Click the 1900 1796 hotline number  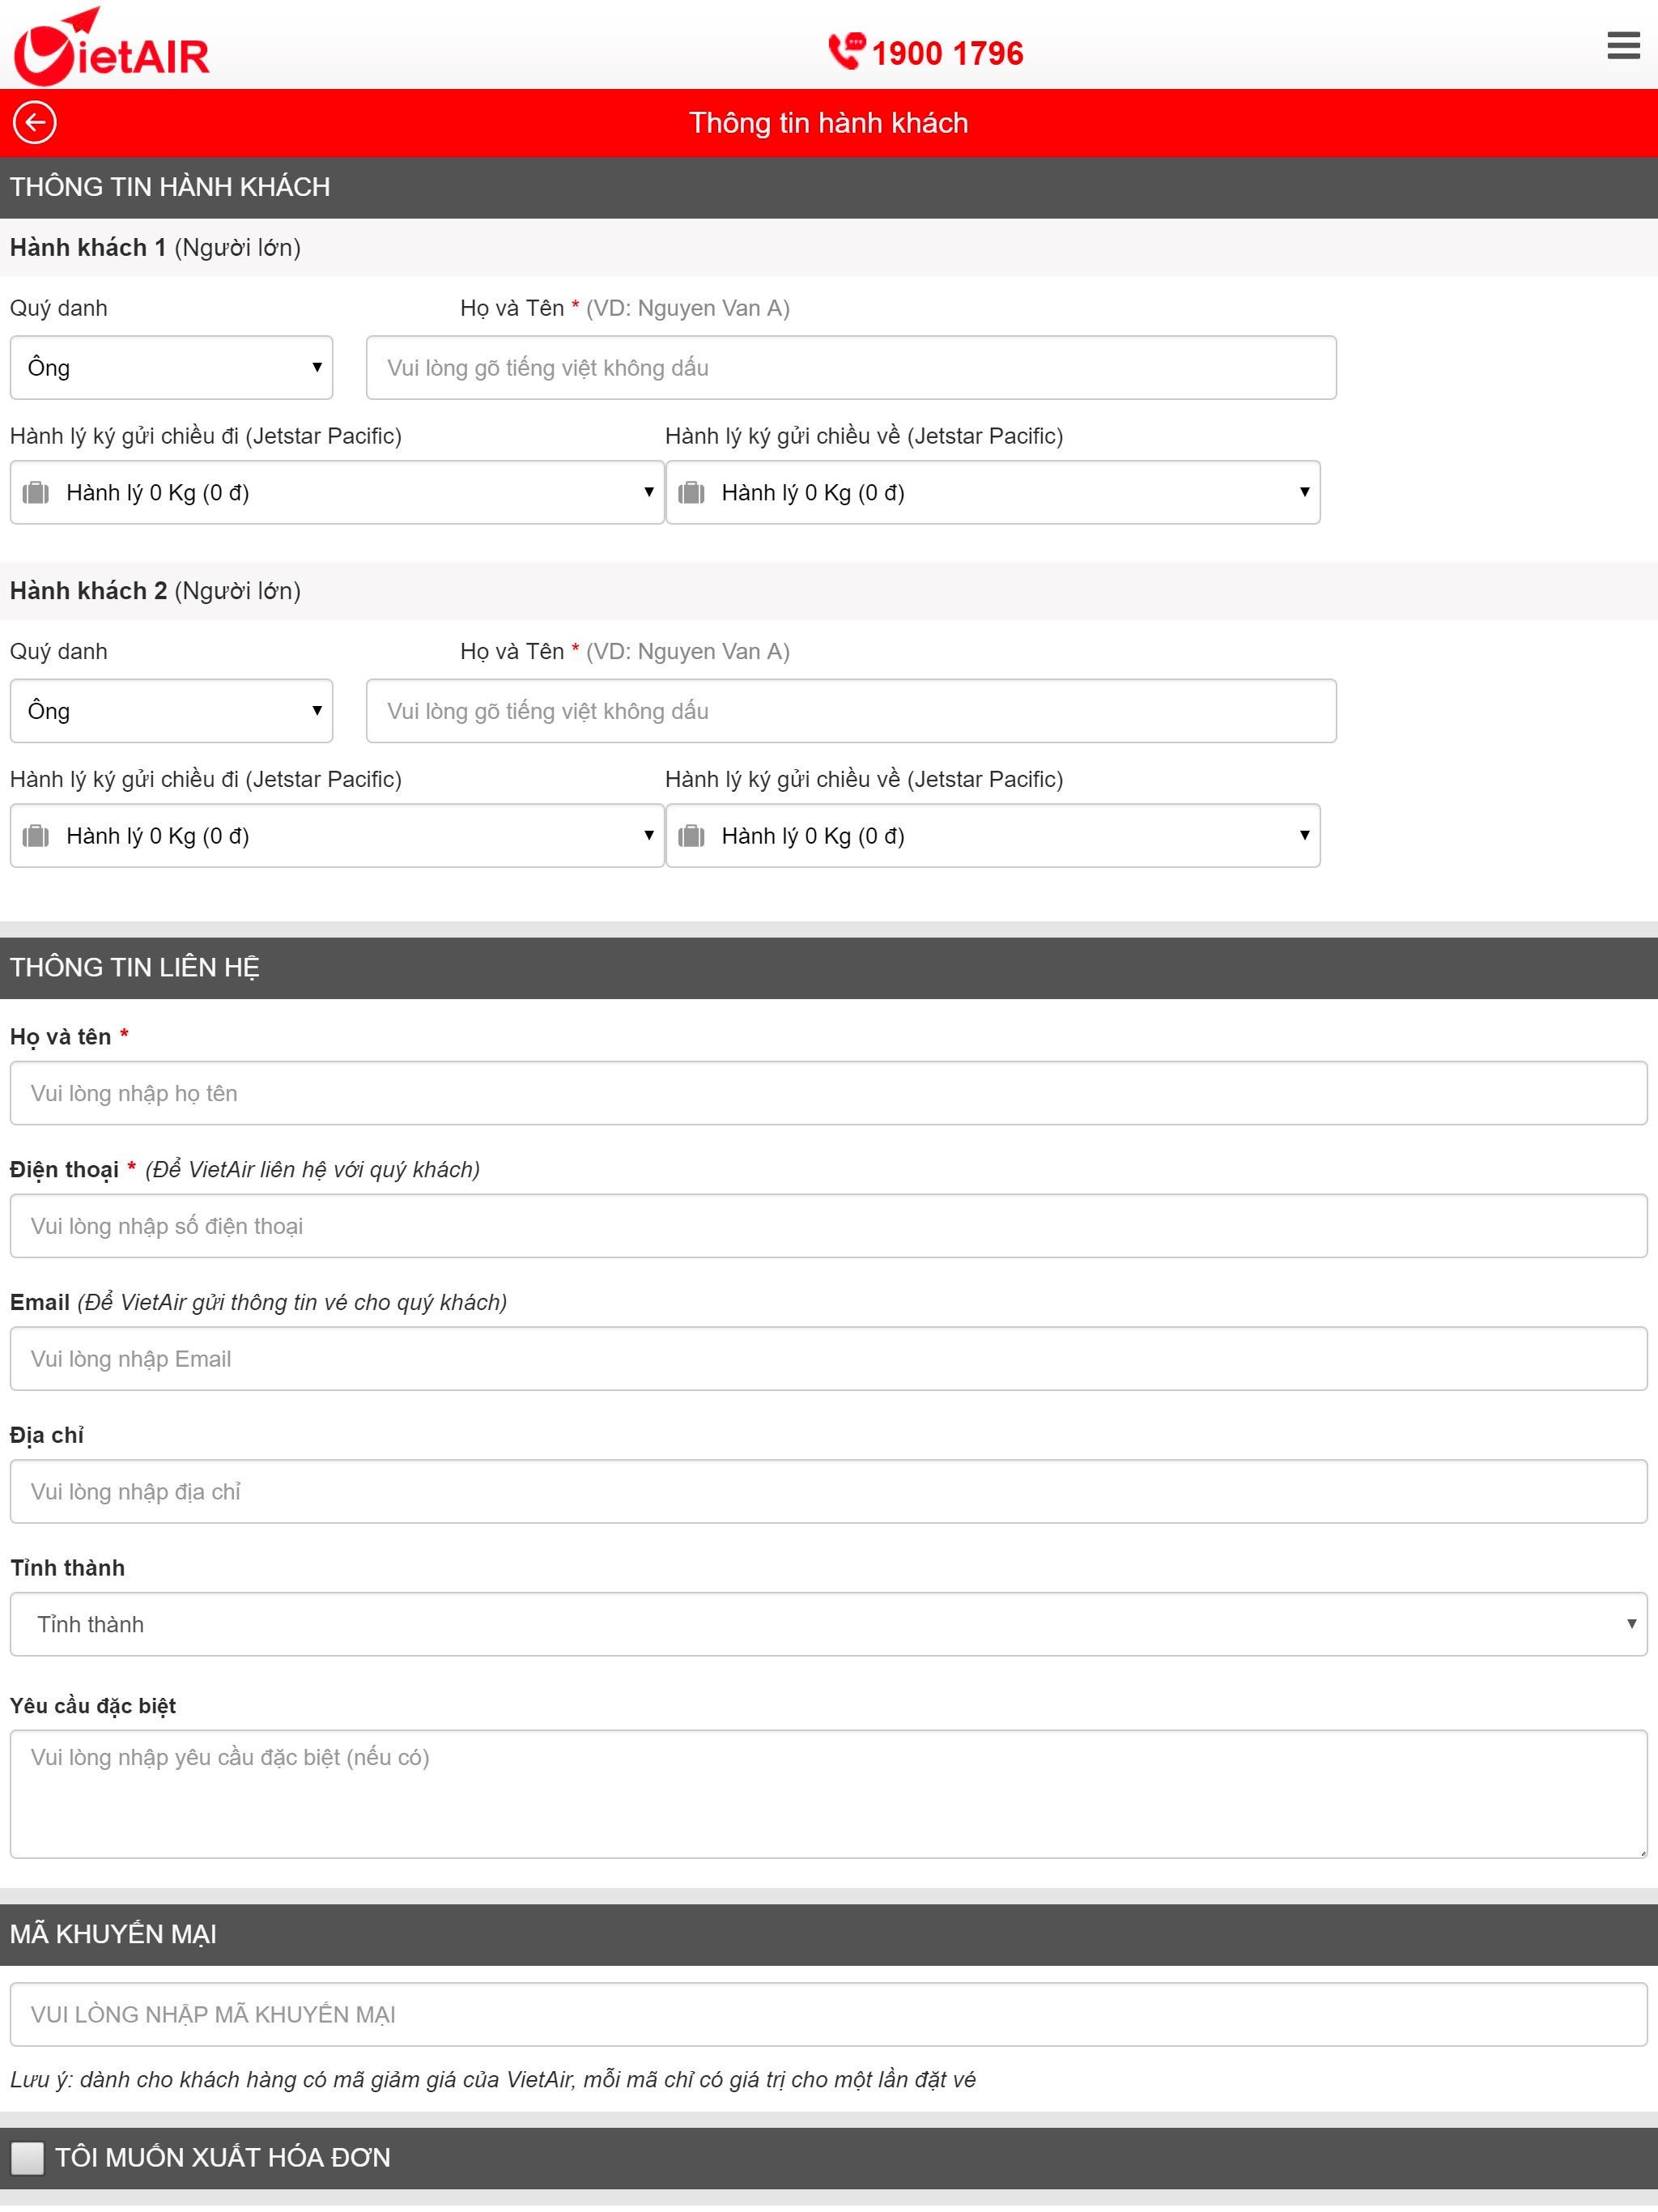(x=947, y=53)
